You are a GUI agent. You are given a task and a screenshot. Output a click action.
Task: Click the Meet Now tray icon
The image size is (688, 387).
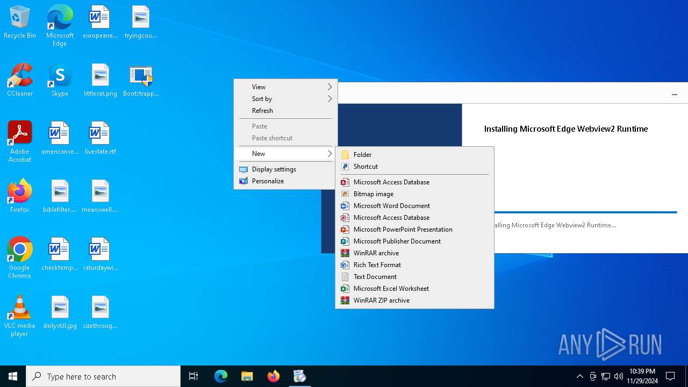pos(593,376)
